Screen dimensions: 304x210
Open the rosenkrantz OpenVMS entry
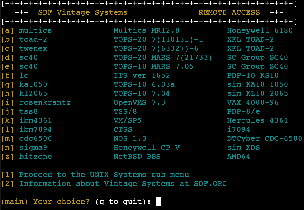tap(45, 102)
